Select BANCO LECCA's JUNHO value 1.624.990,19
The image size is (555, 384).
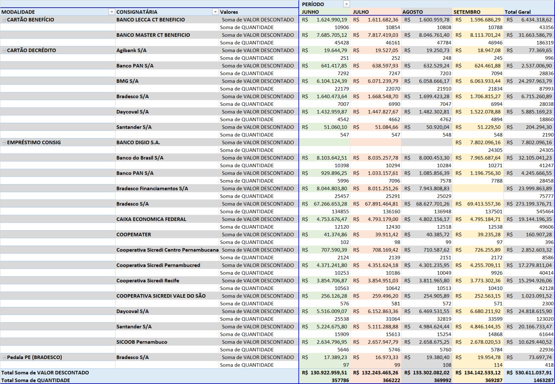[x=332, y=20]
